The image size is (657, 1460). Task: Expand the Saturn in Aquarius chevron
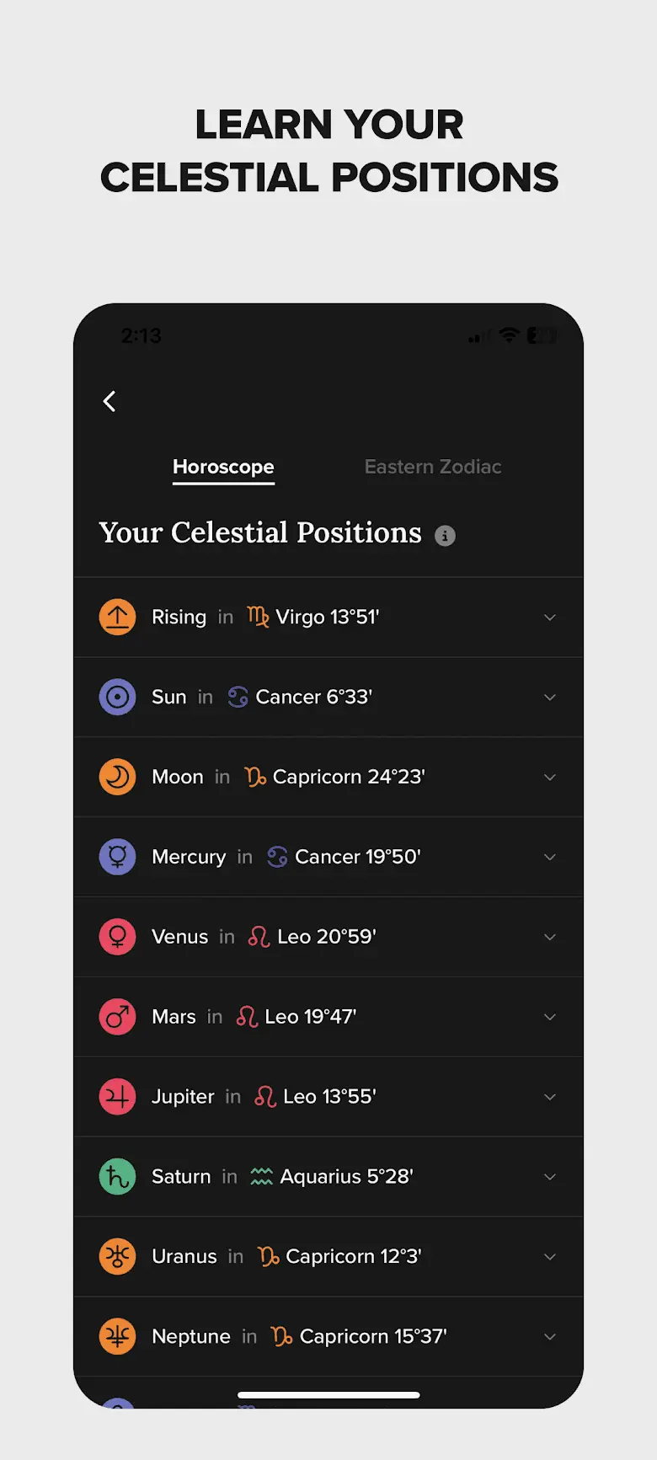pyautogui.click(x=550, y=1177)
